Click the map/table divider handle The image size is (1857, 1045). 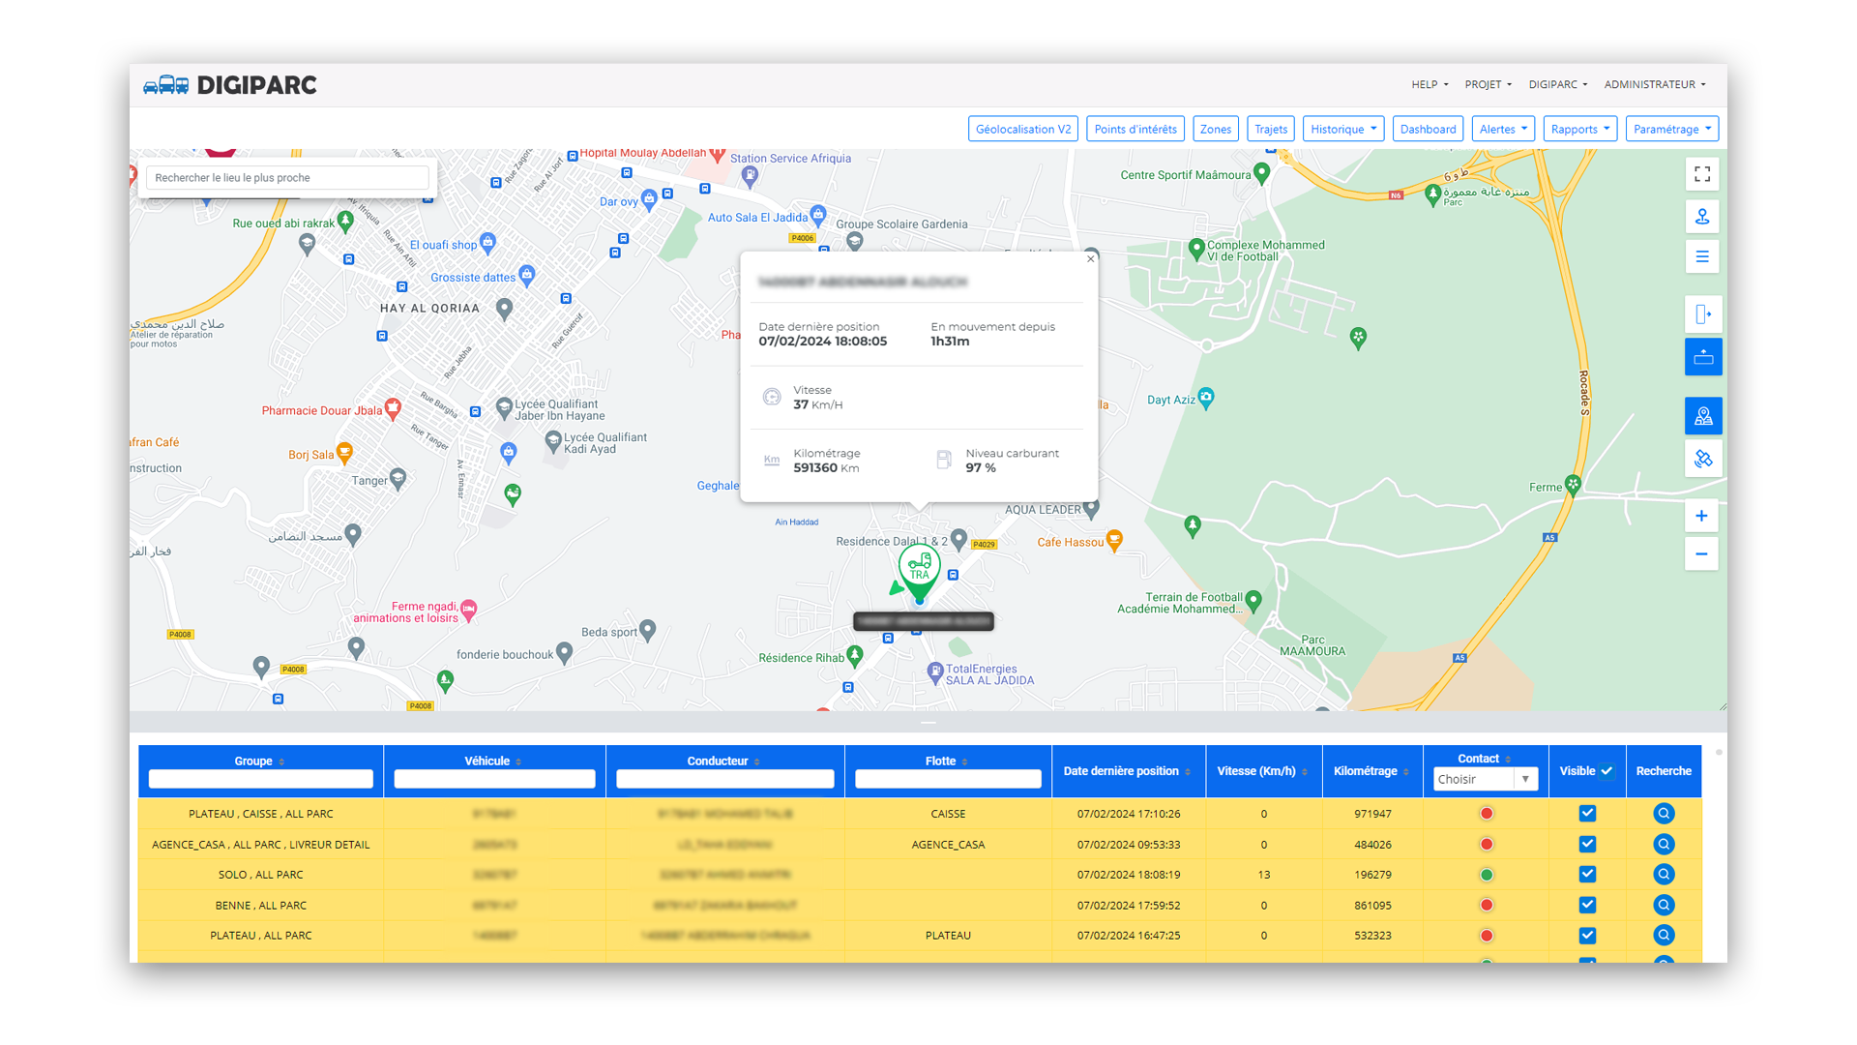click(928, 723)
